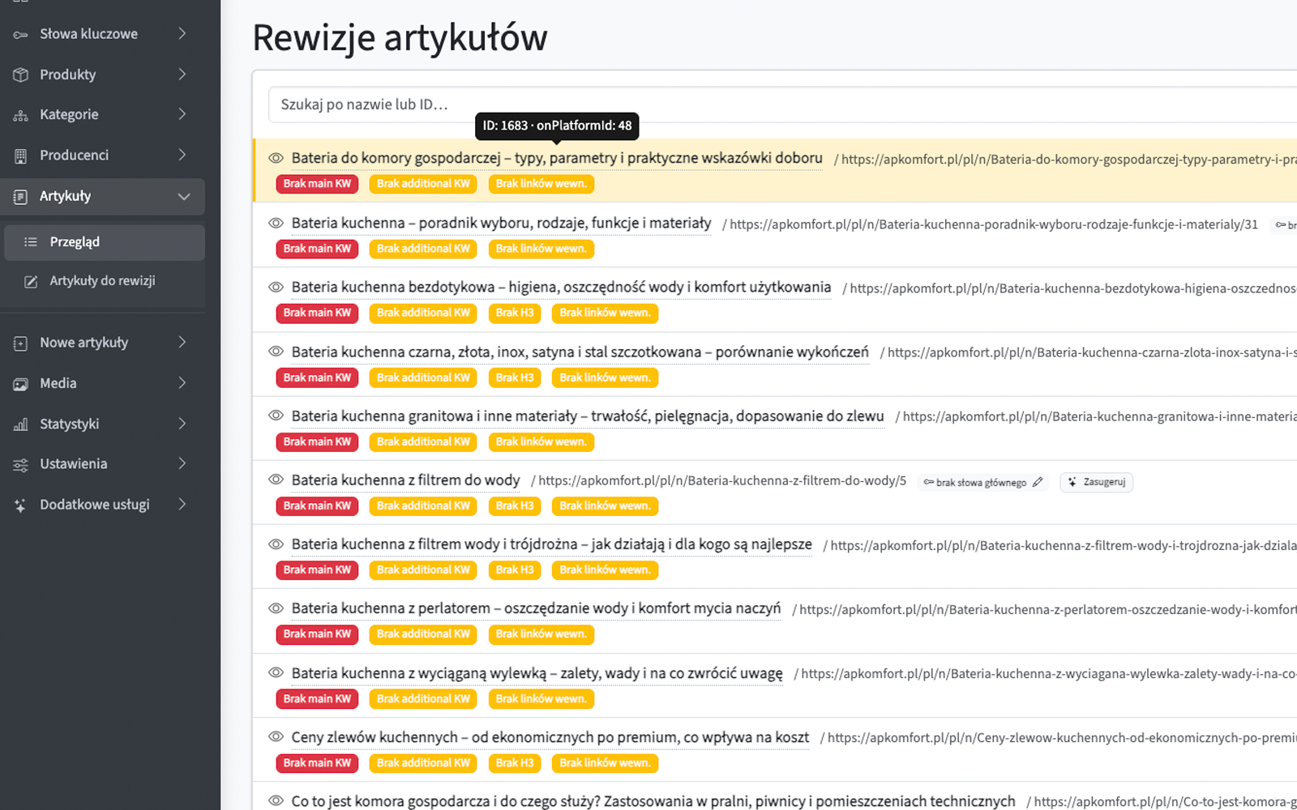This screenshot has width=1297, height=810.
Task: Toggle eye icon for Bateria do komory gospodarczej
Action: pos(276,158)
